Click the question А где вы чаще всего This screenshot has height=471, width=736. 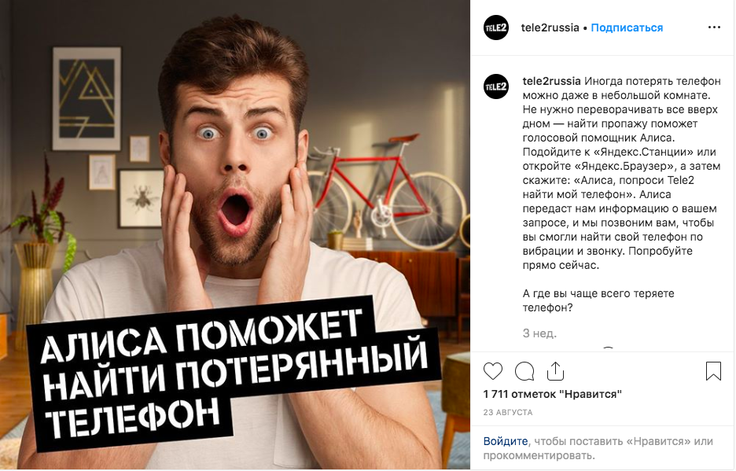tap(598, 300)
